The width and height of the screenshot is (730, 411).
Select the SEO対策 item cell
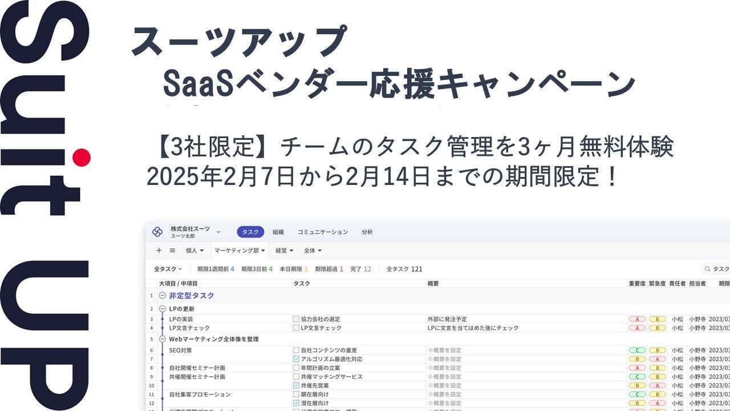pyautogui.click(x=180, y=350)
